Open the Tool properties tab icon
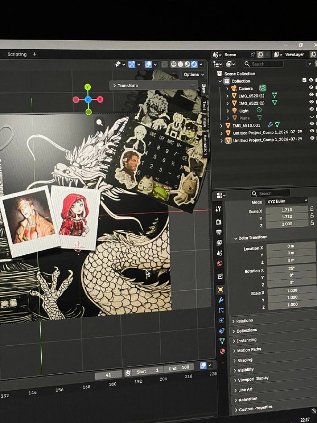The width and height of the screenshot is (317, 423). (x=218, y=208)
